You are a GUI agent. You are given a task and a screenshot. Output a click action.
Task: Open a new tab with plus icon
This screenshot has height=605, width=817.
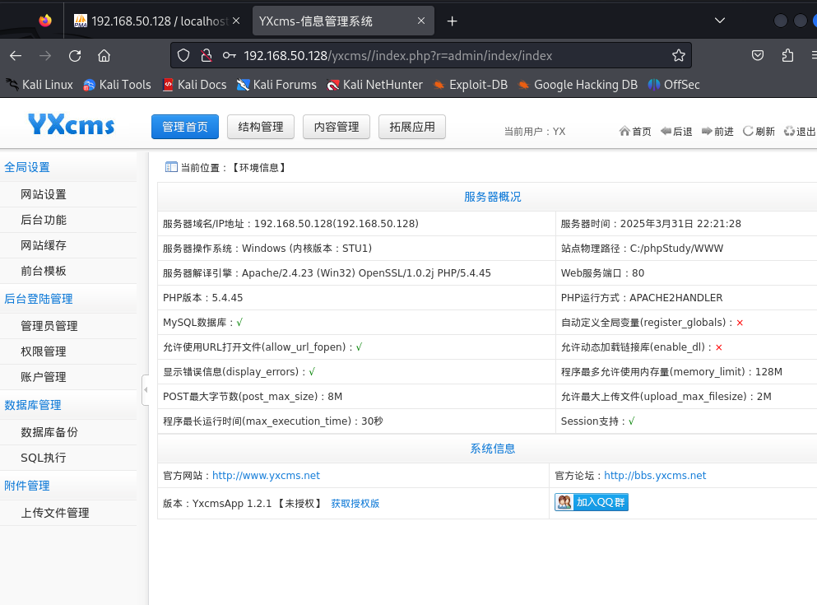coord(453,21)
